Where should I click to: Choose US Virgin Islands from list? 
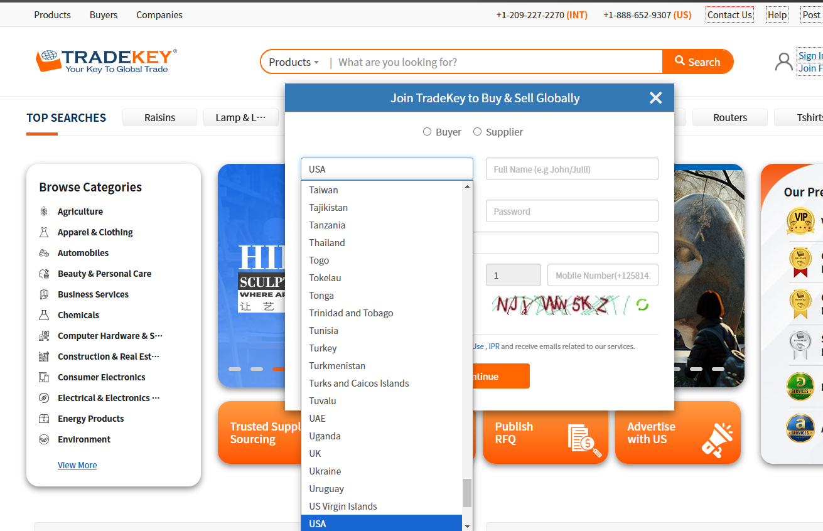(382, 507)
